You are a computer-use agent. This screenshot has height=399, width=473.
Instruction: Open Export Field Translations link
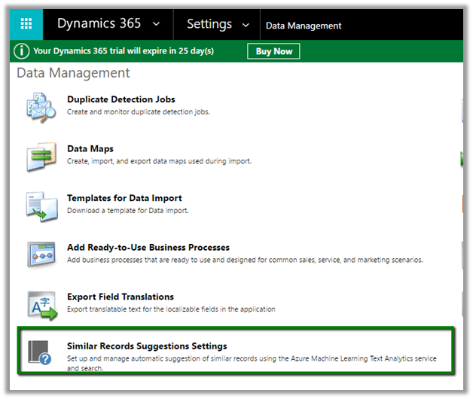click(121, 297)
